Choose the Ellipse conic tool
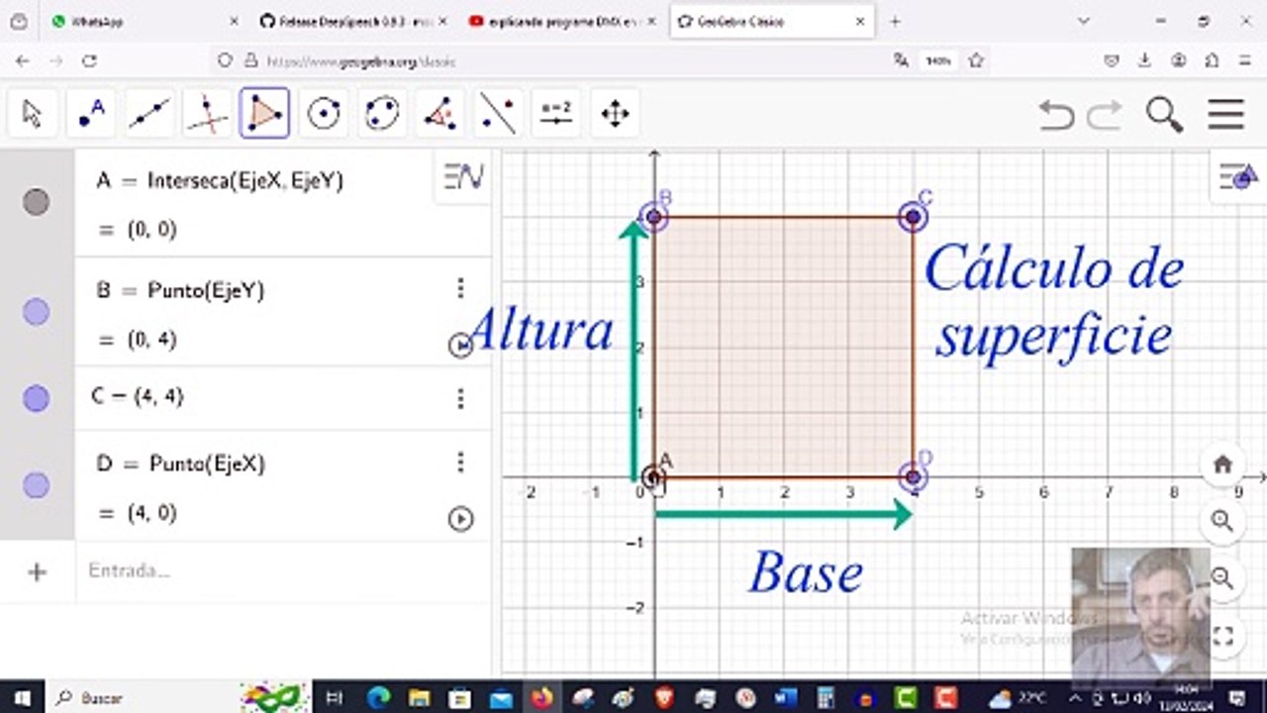Viewport: 1267px width, 713px height. [382, 114]
